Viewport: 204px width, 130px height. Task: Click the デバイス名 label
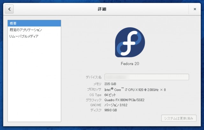click(x=93, y=77)
